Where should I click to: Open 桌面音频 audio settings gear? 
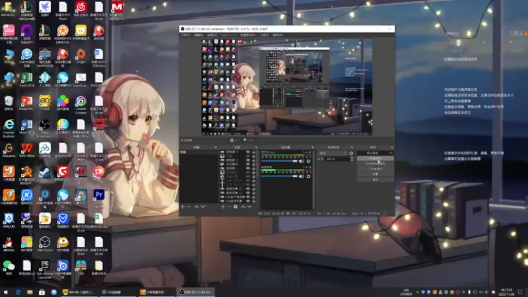click(x=308, y=176)
